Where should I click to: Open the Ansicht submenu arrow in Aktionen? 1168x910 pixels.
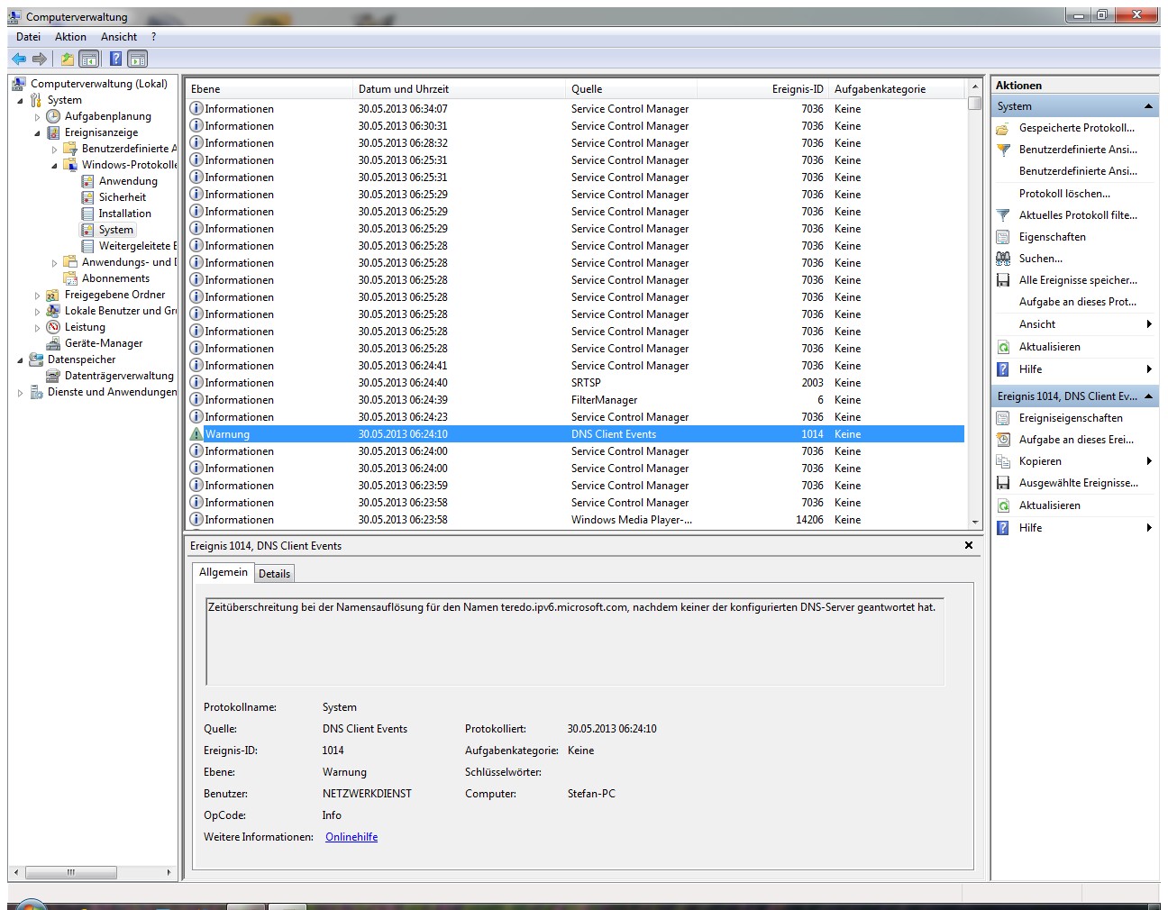click(1149, 324)
